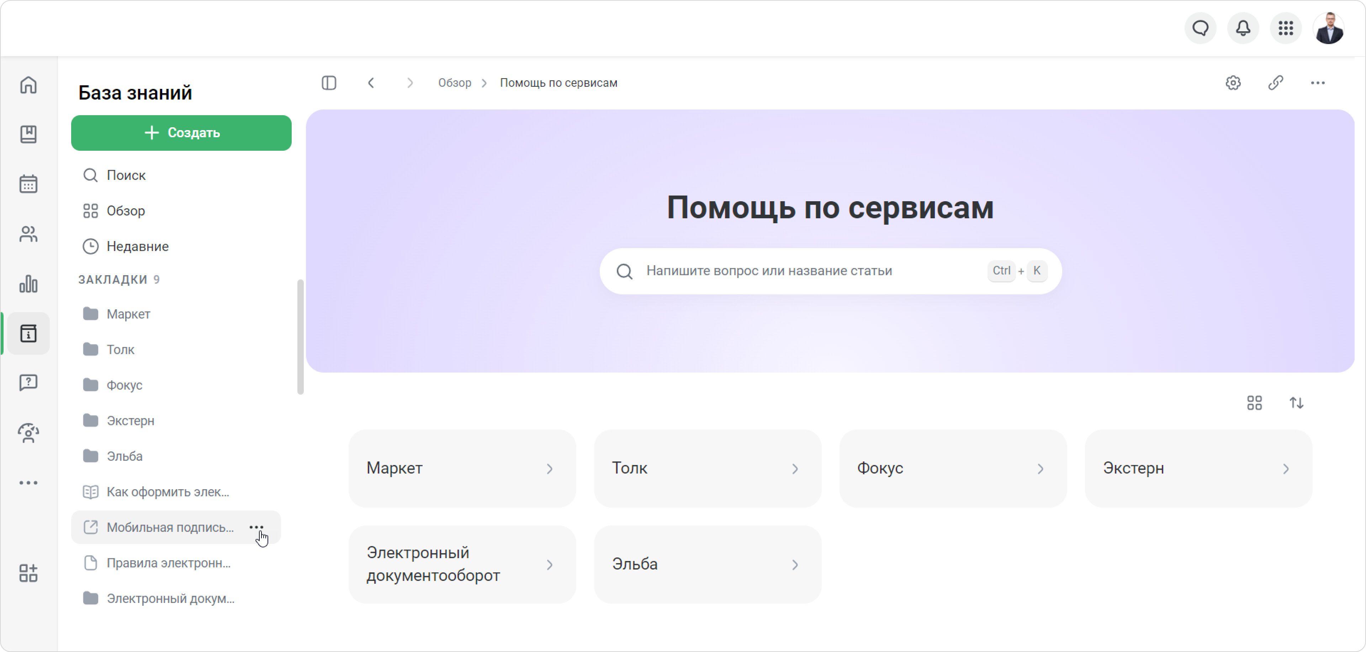
Task: Expand the Толк card chevron
Action: coord(795,469)
